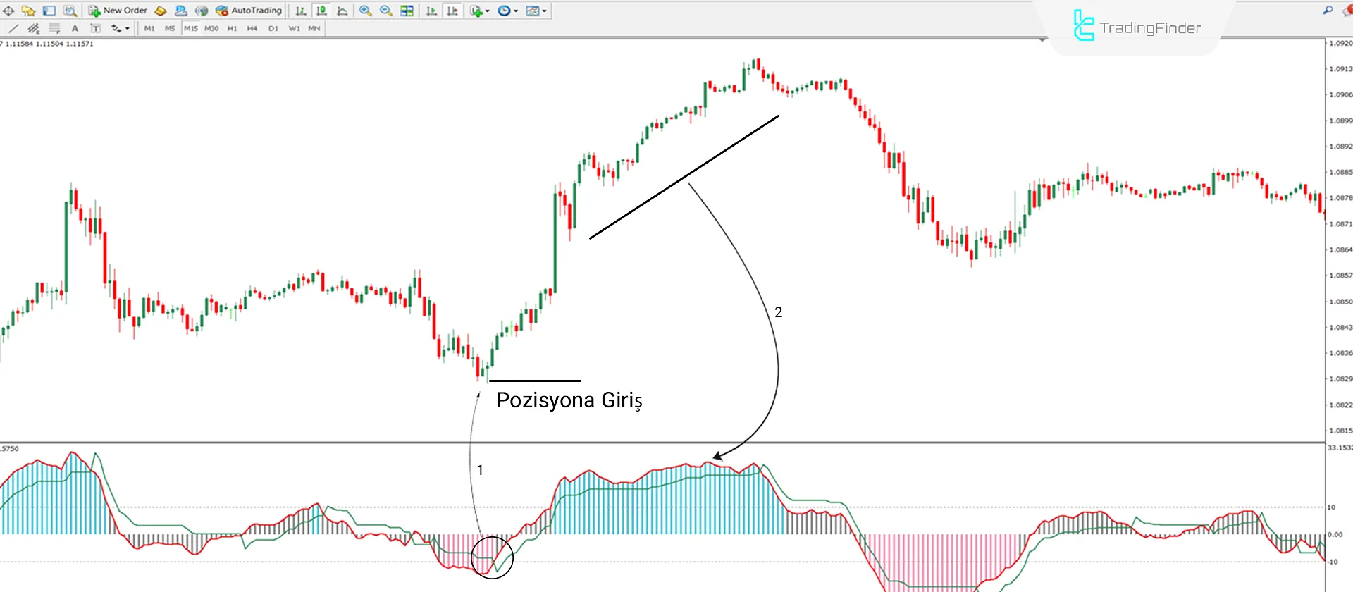Switch chart to bar chart mode
This screenshot has height=592, width=1353.
tap(301, 11)
